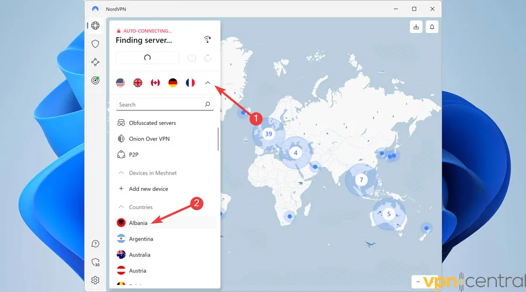
Task: Click the Albania flag icon
Action: [x=121, y=223]
